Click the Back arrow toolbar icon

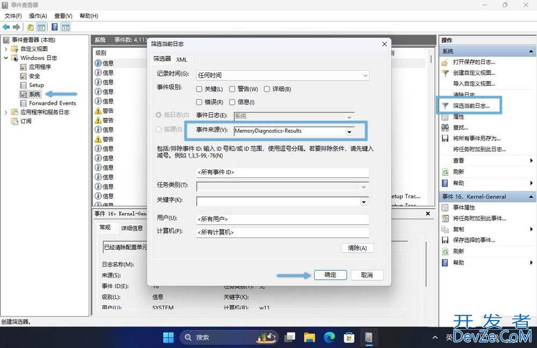point(6,27)
